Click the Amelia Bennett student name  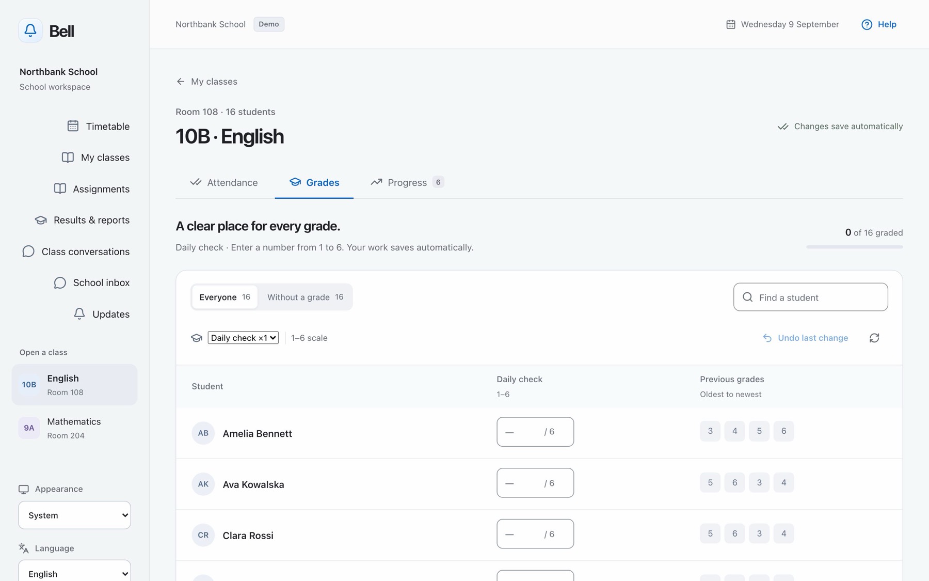coord(258,433)
